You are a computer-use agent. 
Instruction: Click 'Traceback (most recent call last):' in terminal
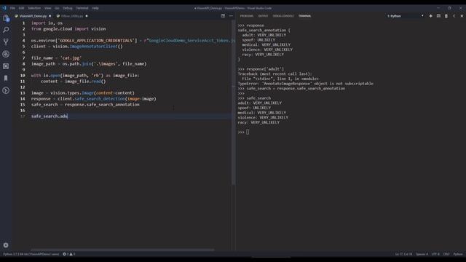[275, 74]
